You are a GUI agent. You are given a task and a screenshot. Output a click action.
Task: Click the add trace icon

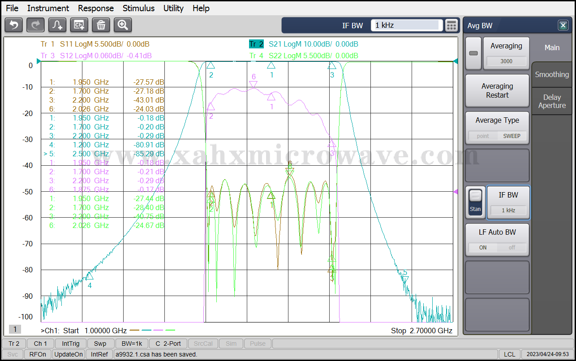point(57,25)
